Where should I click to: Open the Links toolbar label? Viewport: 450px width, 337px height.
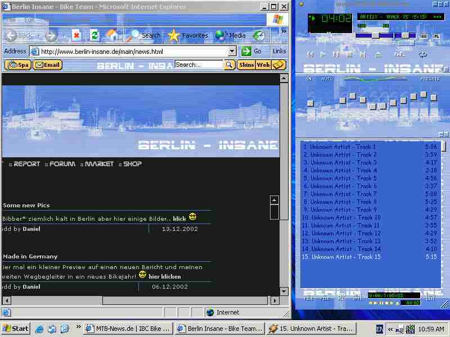click(x=279, y=51)
